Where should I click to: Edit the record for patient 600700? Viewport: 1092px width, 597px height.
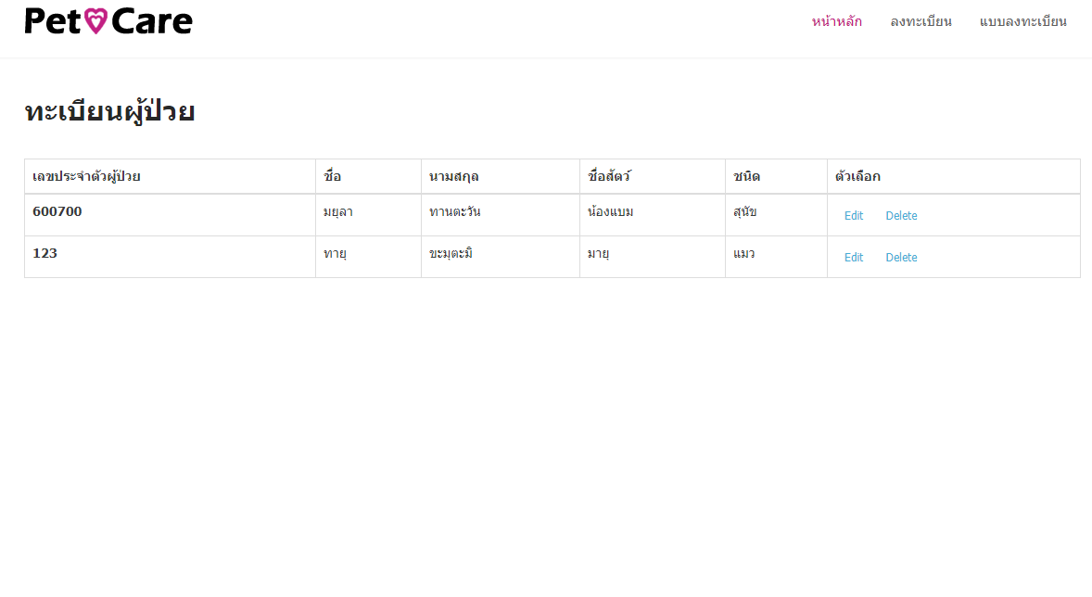tap(853, 216)
